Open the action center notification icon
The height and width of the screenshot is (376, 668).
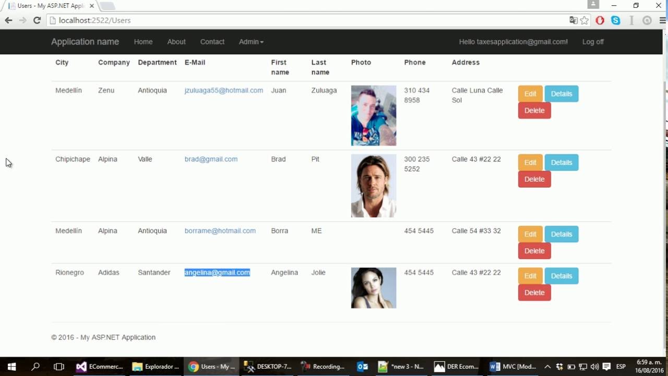tap(606, 367)
